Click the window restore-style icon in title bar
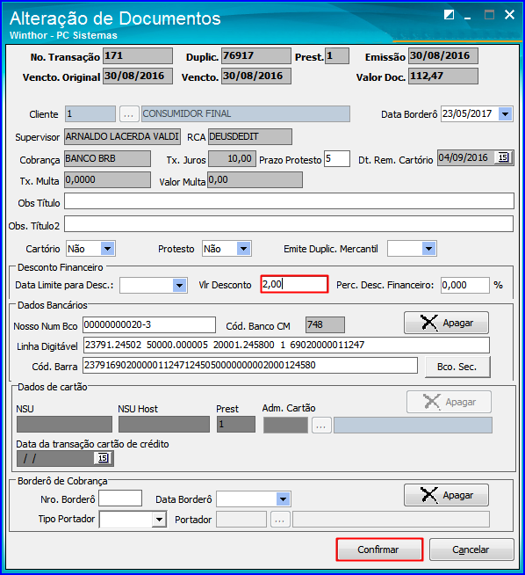Screen dimensions: 525x575 pos(449,15)
